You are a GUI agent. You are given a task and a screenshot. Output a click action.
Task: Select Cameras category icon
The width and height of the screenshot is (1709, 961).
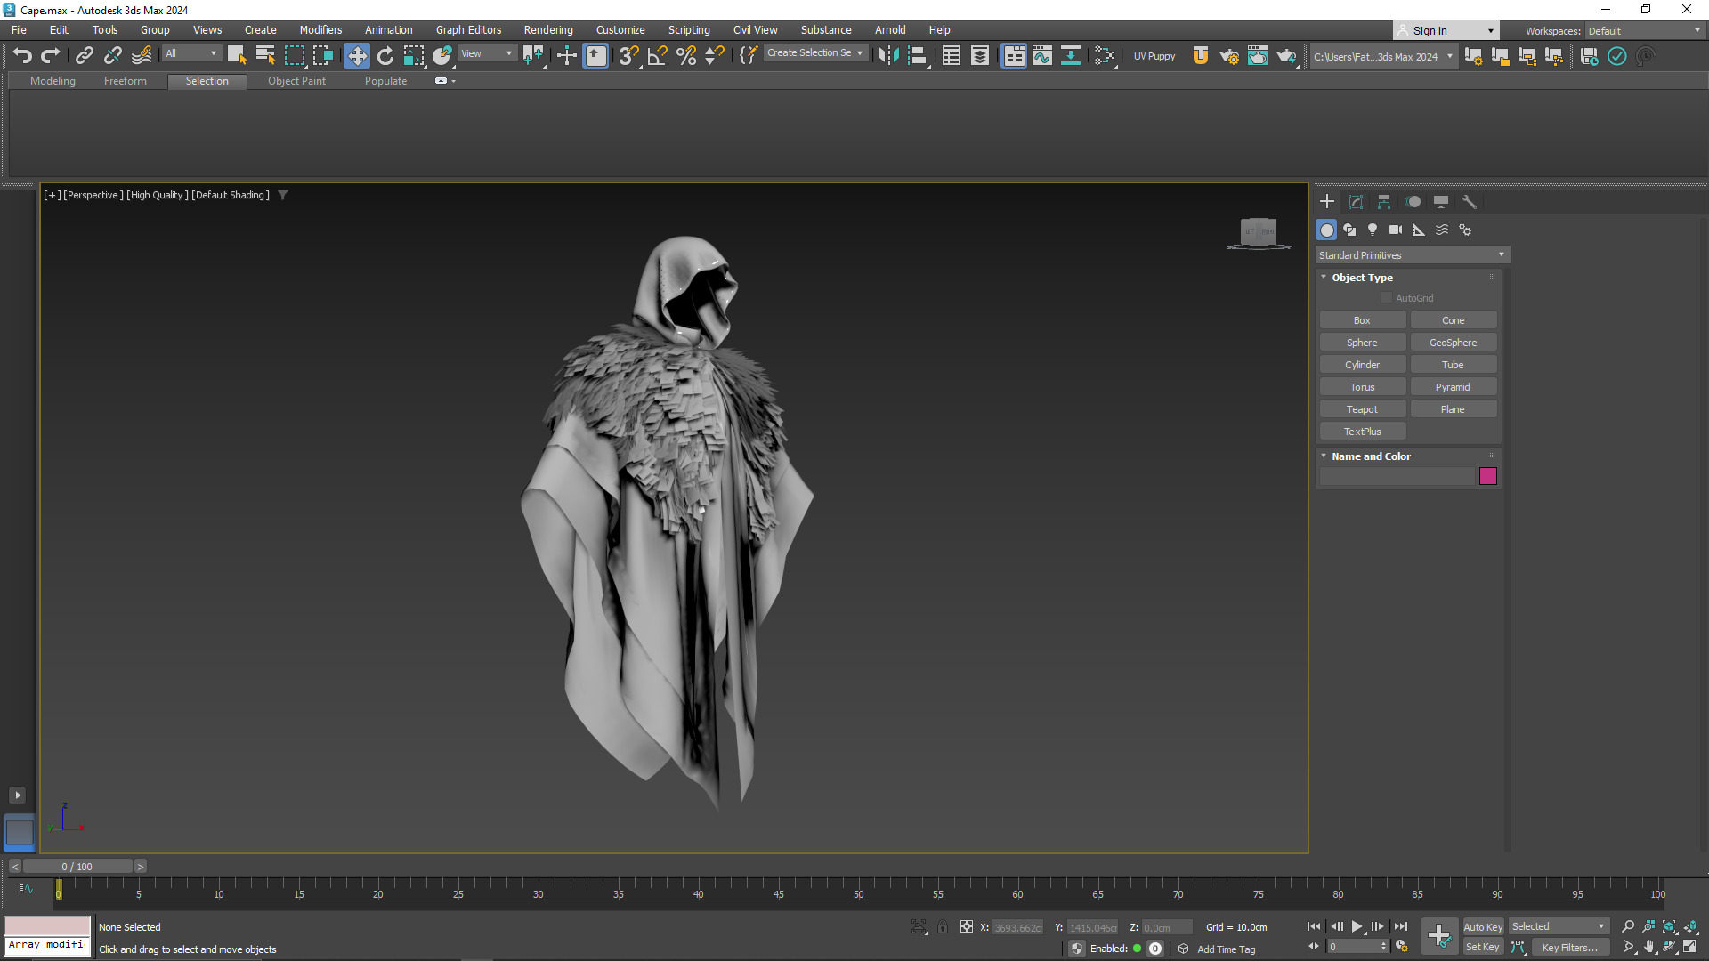pyautogui.click(x=1396, y=230)
